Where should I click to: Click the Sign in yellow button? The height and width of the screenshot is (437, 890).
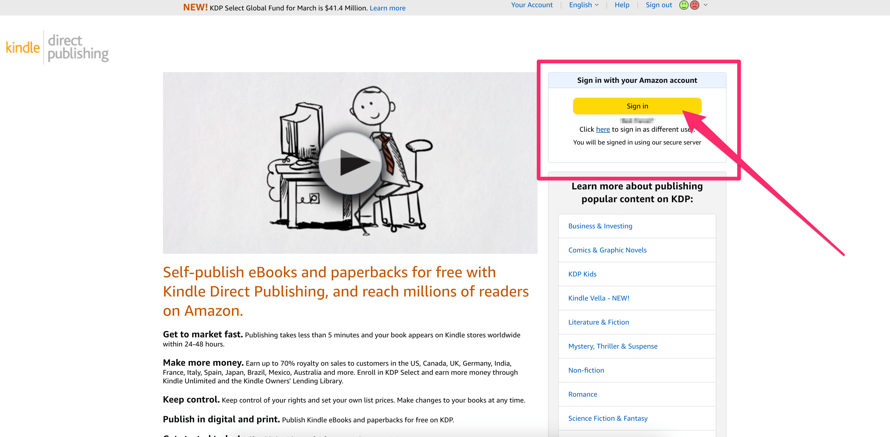[x=636, y=106]
